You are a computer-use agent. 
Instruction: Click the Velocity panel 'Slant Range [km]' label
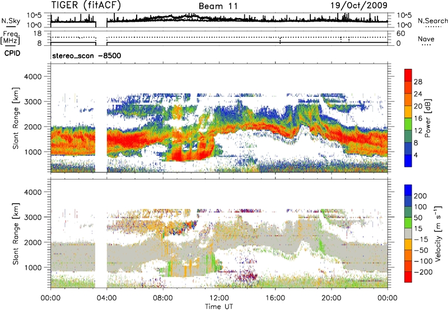pos(16,234)
